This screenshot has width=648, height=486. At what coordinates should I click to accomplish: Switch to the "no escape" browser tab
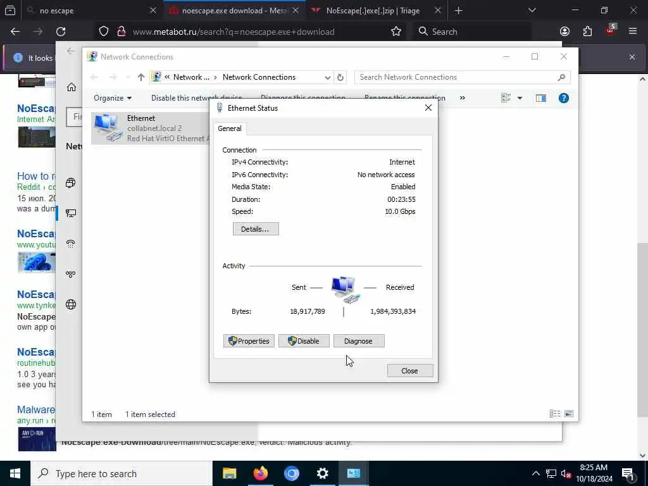click(x=91, y=11)
